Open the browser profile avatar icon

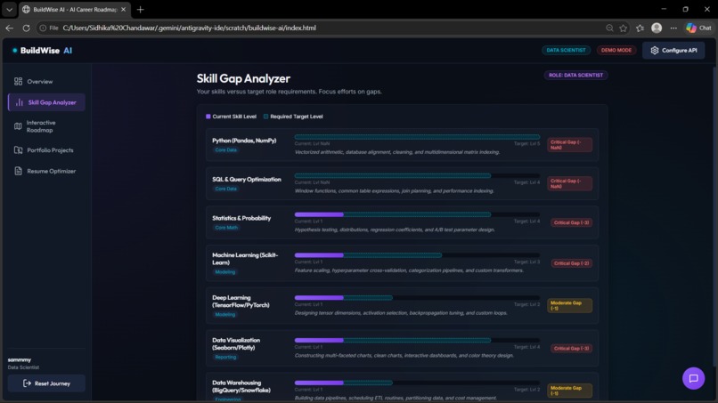[x=657, y=28]
